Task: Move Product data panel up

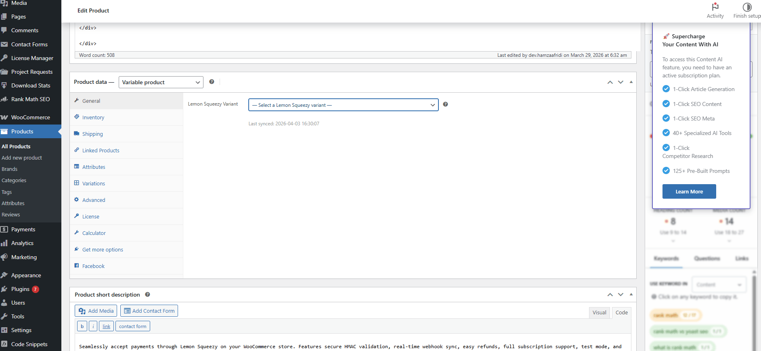Action: coord(610,82)
